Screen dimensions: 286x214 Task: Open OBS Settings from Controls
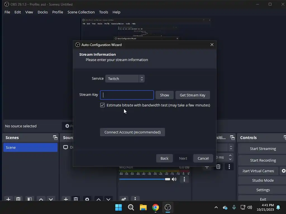pos(263,190)
